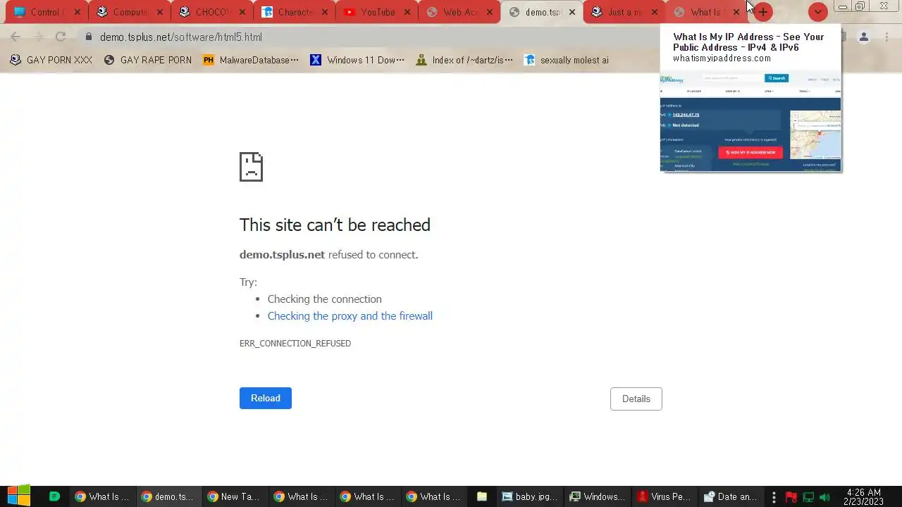This screenshot has width=902, height=507.
Task: Select the ERR_CONNECTION_REFUSED error code text
Action: tap(295, 344)
